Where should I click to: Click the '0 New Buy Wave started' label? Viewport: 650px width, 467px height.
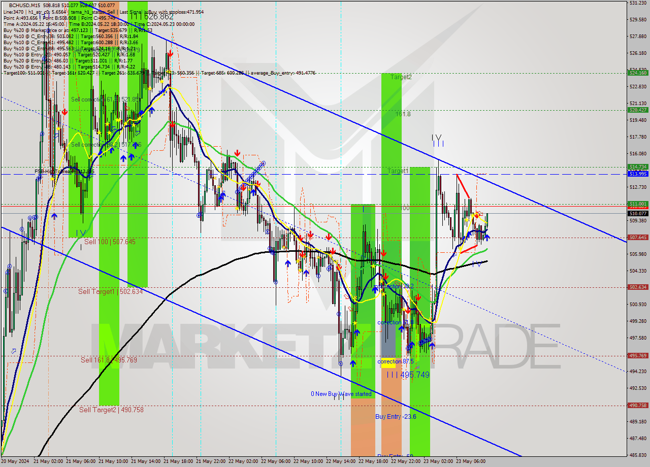tap(341, 394)
